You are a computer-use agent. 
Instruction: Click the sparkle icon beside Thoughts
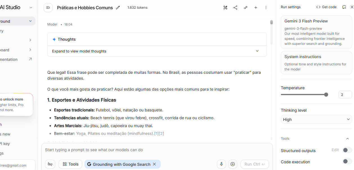click(54, 39)
